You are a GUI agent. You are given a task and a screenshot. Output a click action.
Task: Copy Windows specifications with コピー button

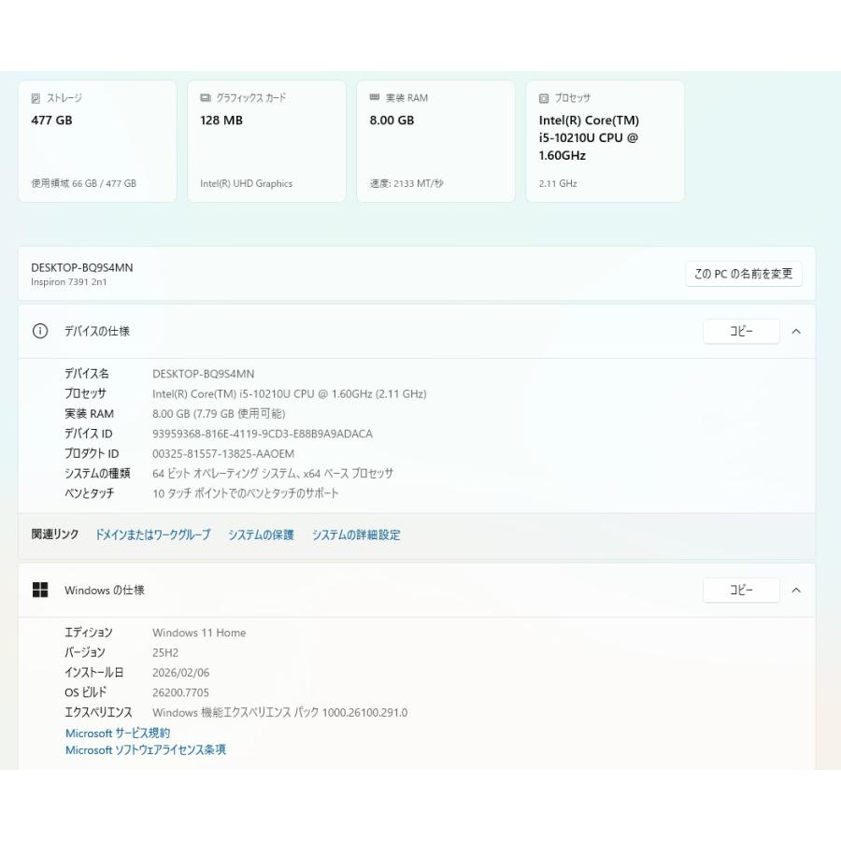click(741, 590)
